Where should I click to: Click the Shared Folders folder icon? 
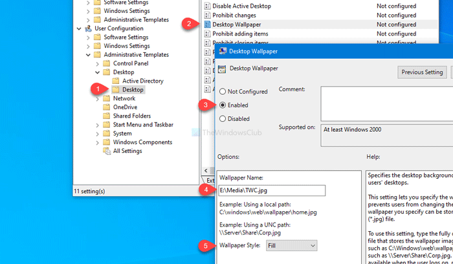107,116
